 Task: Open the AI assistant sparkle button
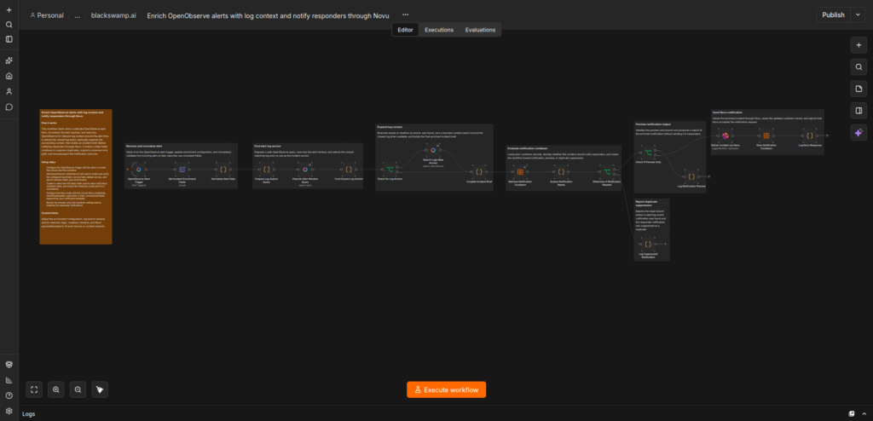(x=859, y=133)
